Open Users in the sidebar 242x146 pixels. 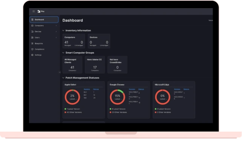click(44, 37)
